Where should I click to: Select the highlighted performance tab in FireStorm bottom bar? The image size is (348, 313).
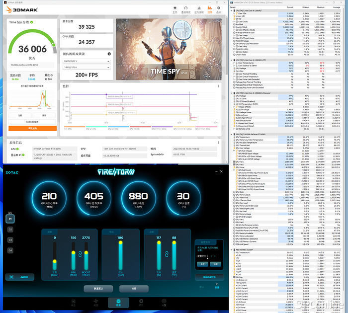tap(118, 303)
